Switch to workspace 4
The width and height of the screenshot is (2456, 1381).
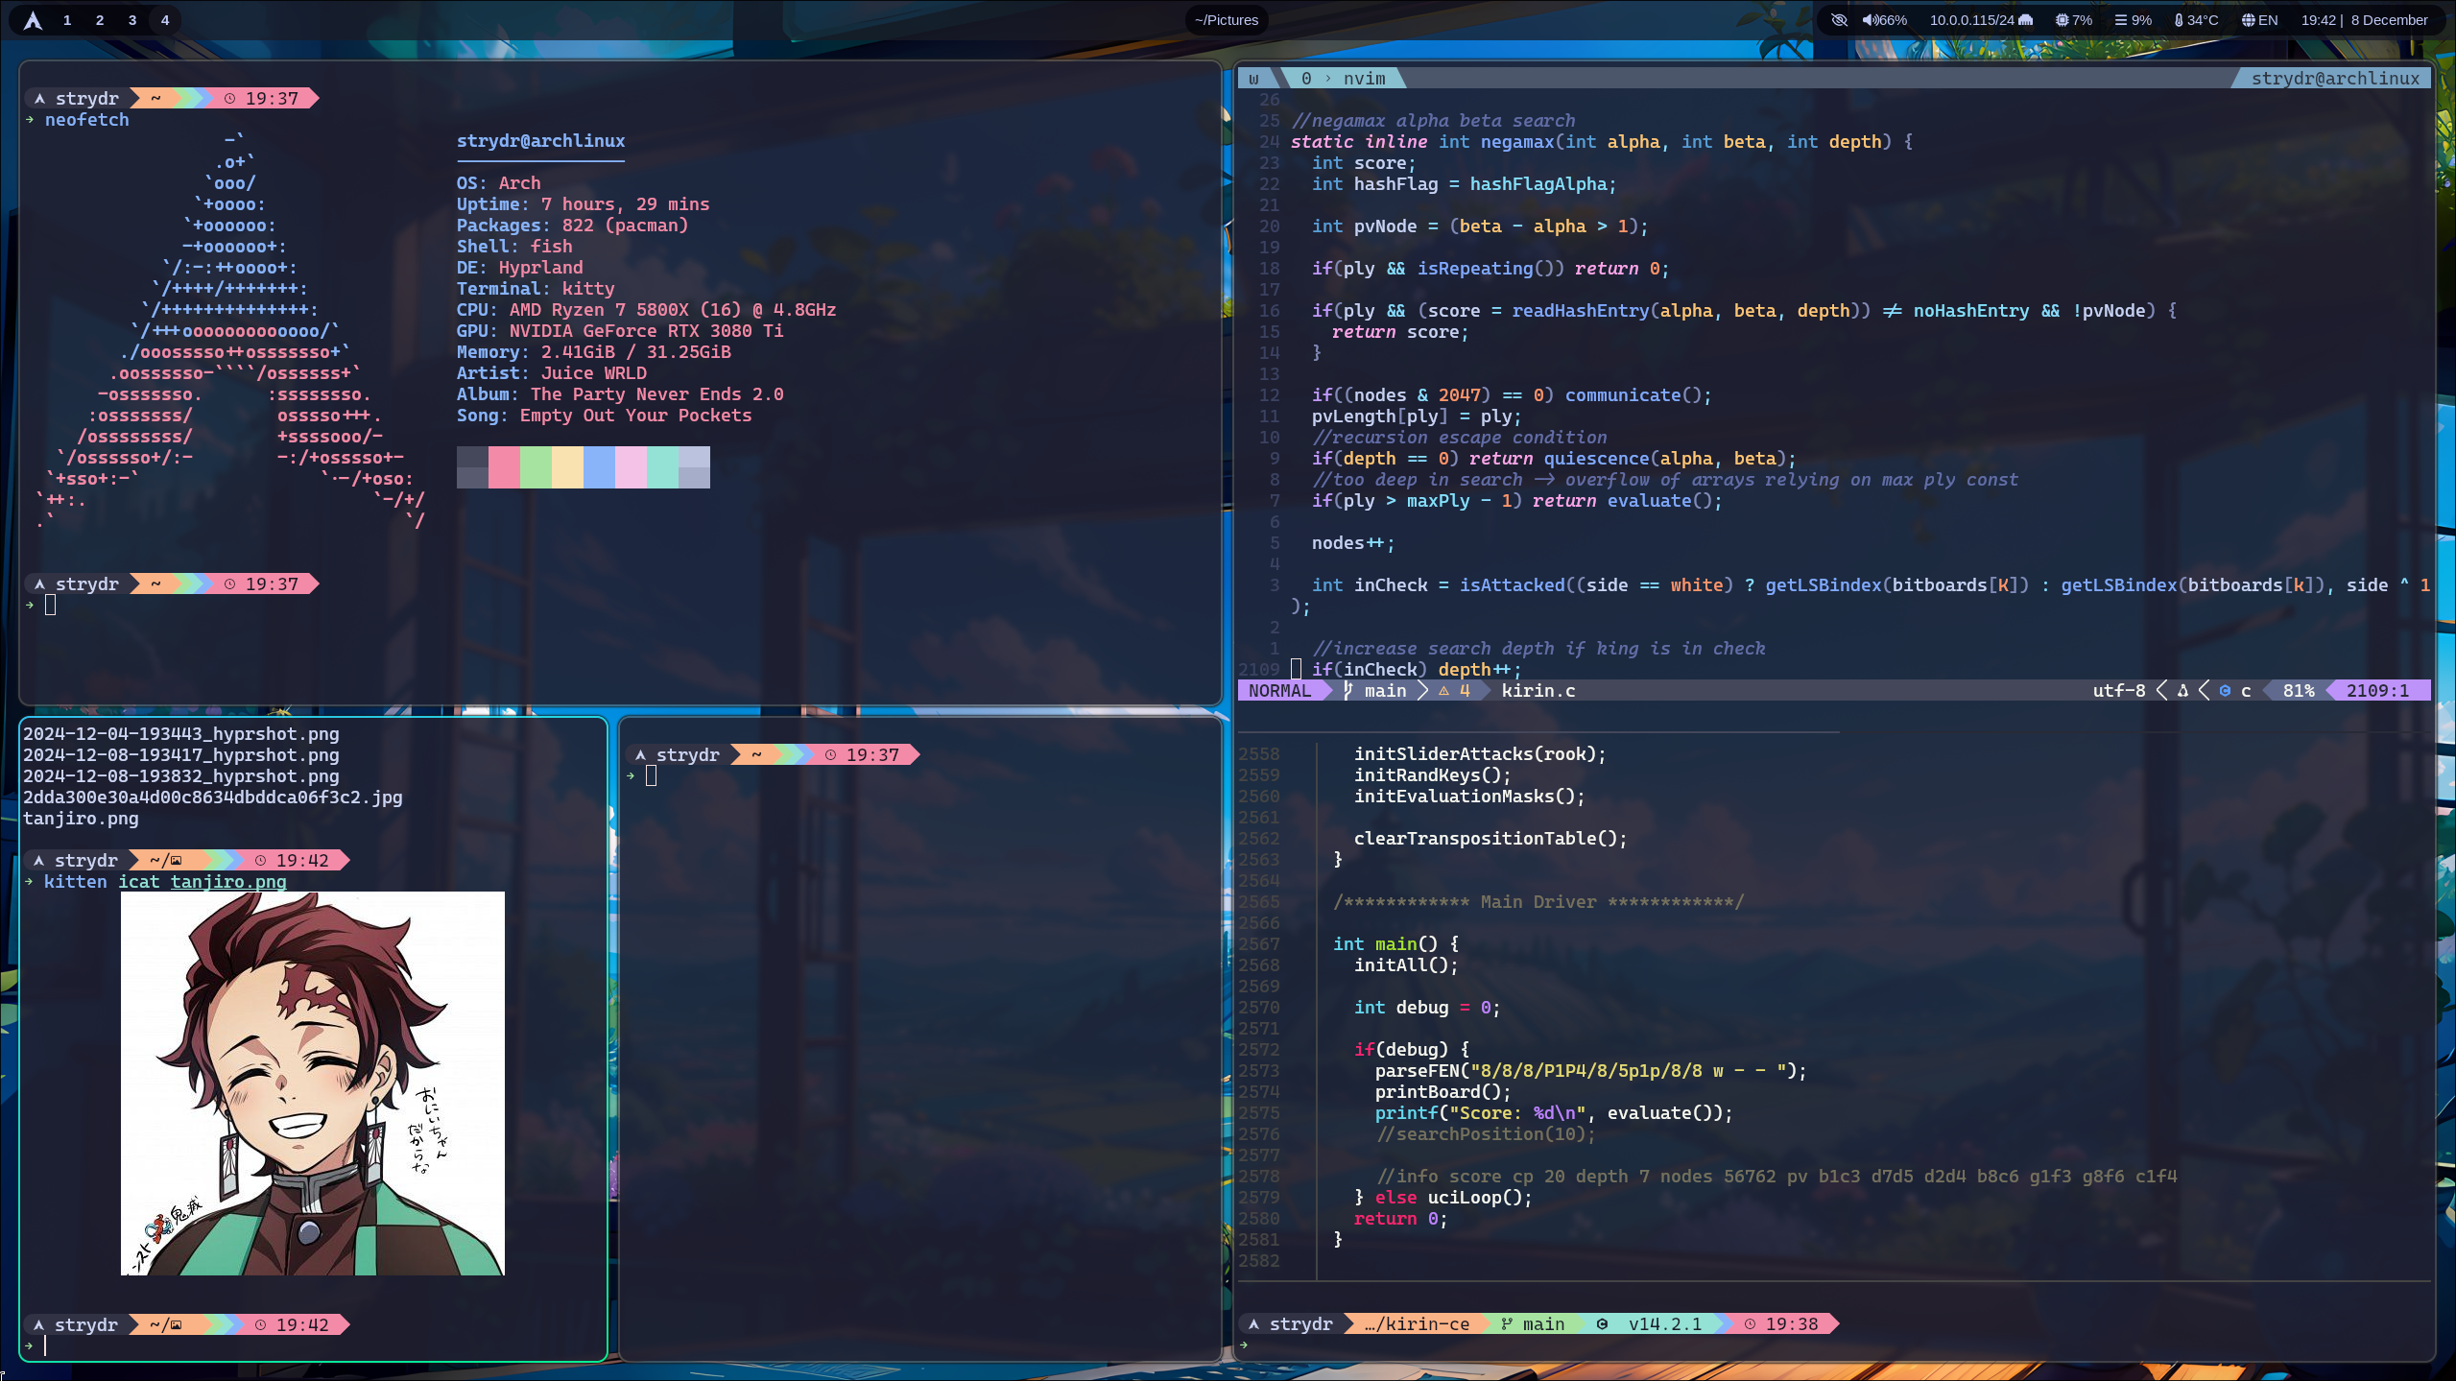tap(165, 20)
